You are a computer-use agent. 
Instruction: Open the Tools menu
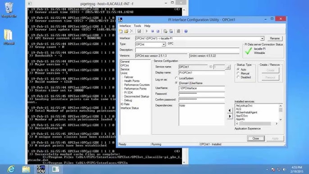(137, 26)
